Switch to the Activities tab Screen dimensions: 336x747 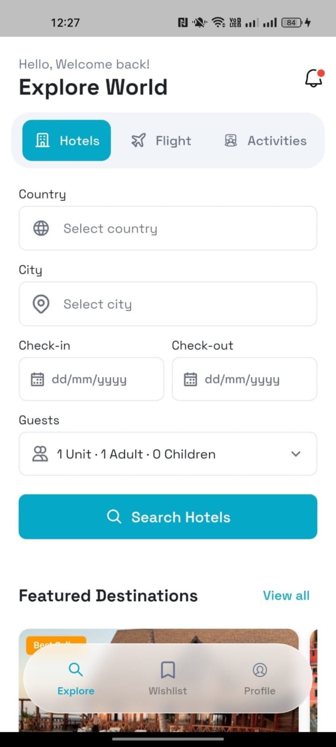tap(266, 141)
